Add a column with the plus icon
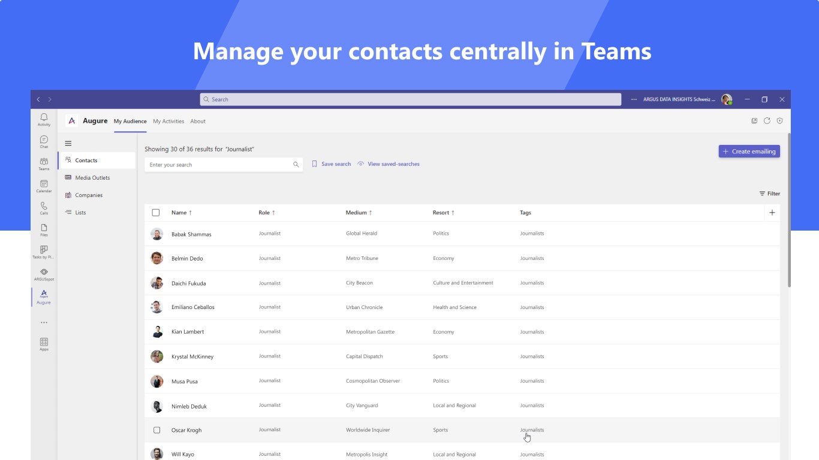The height and width of the screenshot is (460, 819). tap(772, 213)
